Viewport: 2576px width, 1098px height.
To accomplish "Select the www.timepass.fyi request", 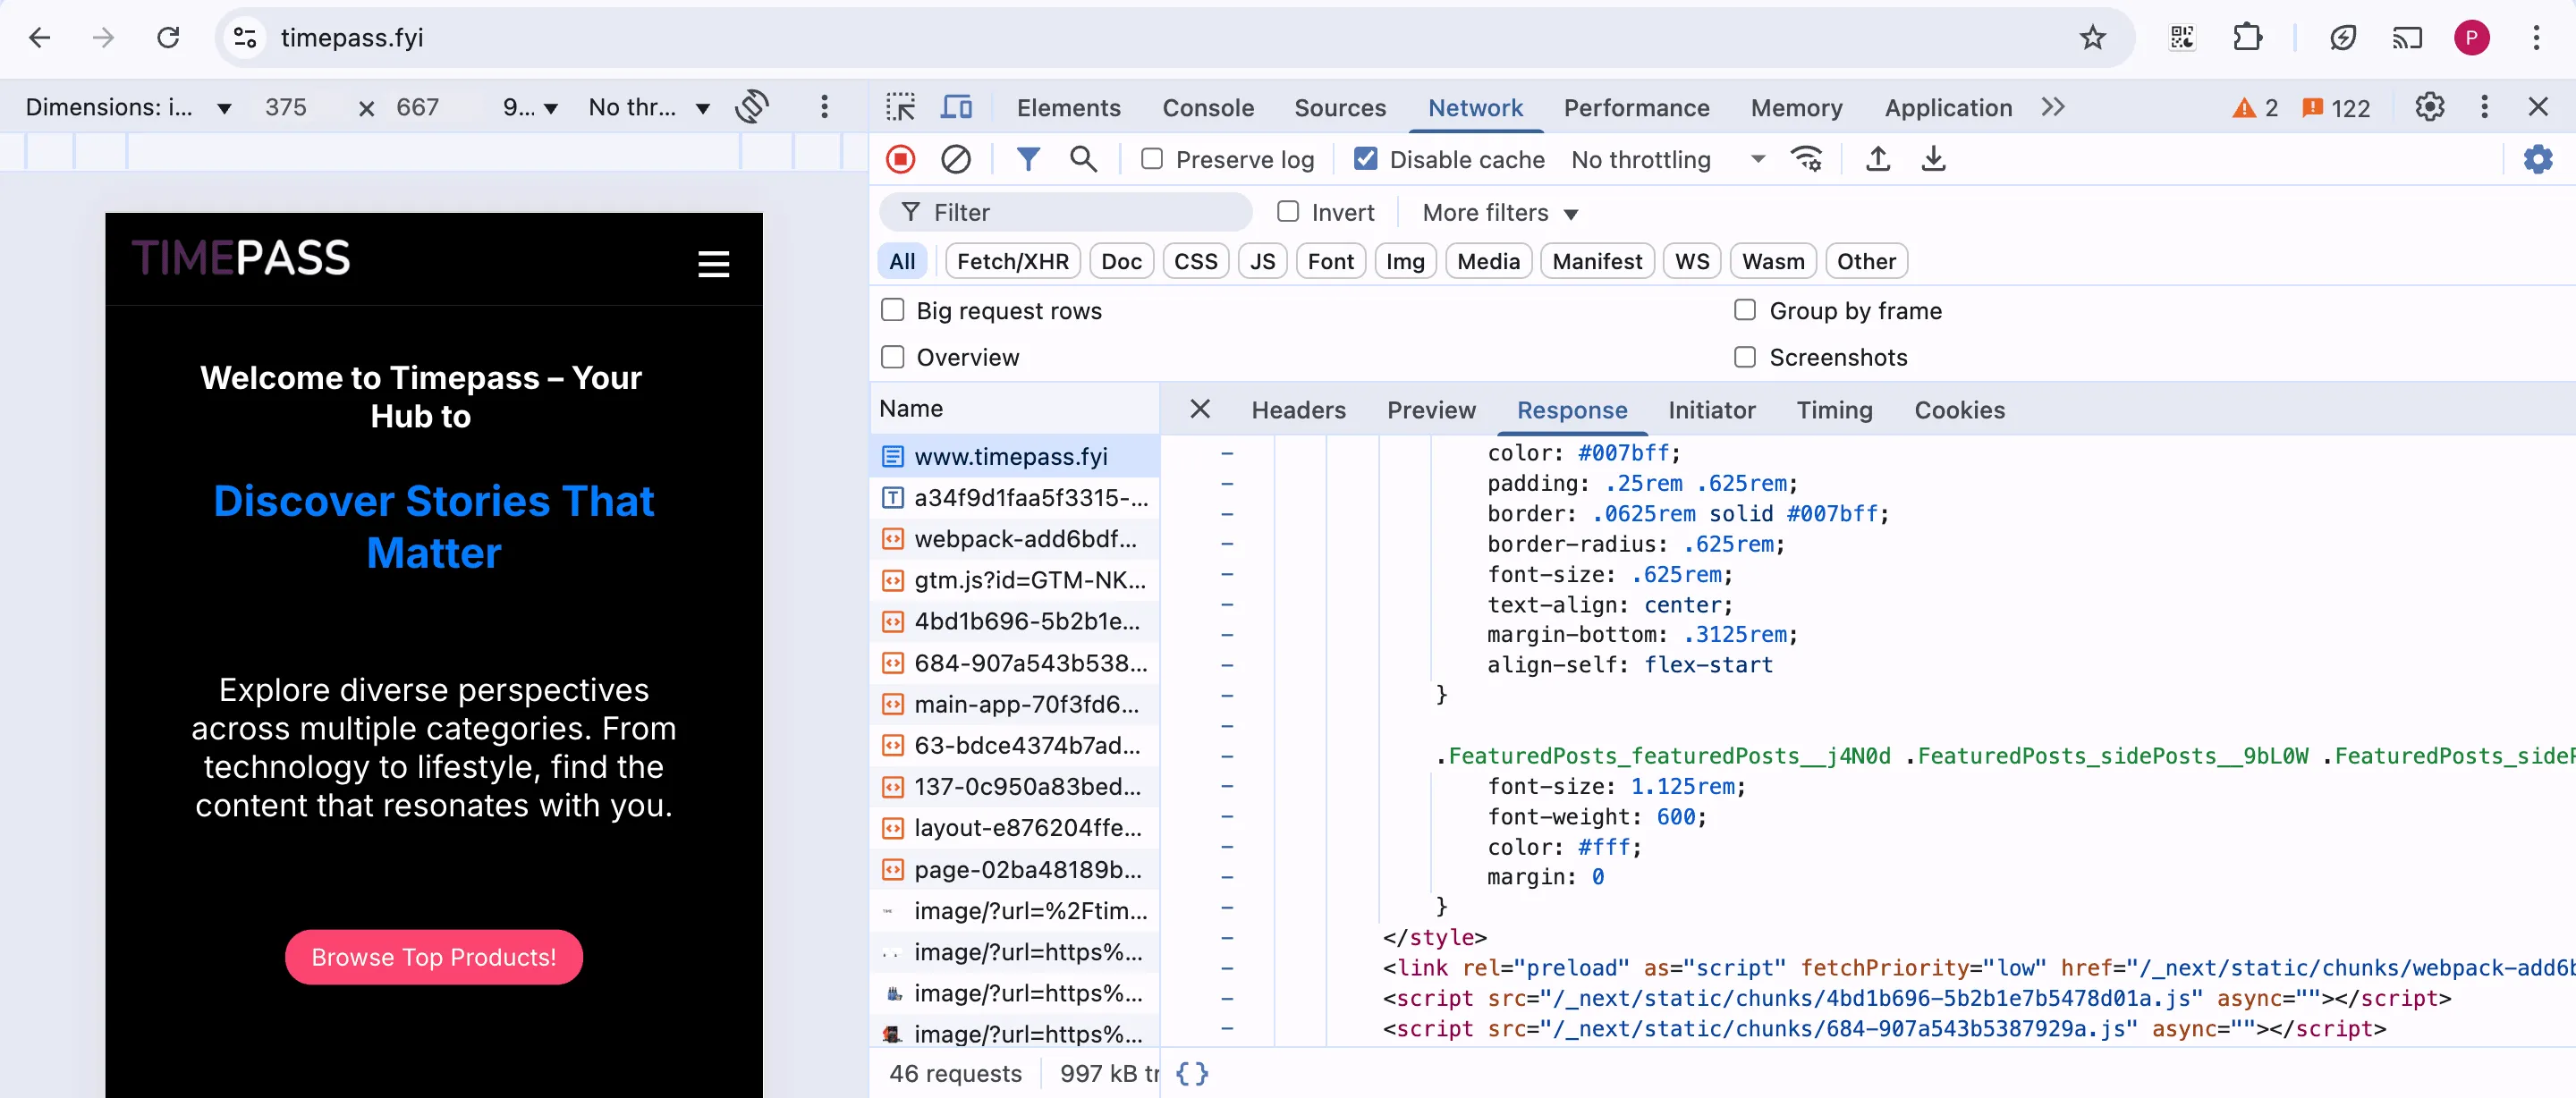I will click(1014, 456).
